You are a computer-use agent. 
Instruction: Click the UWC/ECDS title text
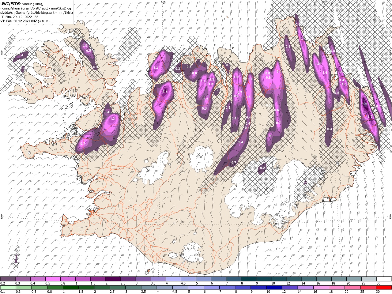(10, 4)
